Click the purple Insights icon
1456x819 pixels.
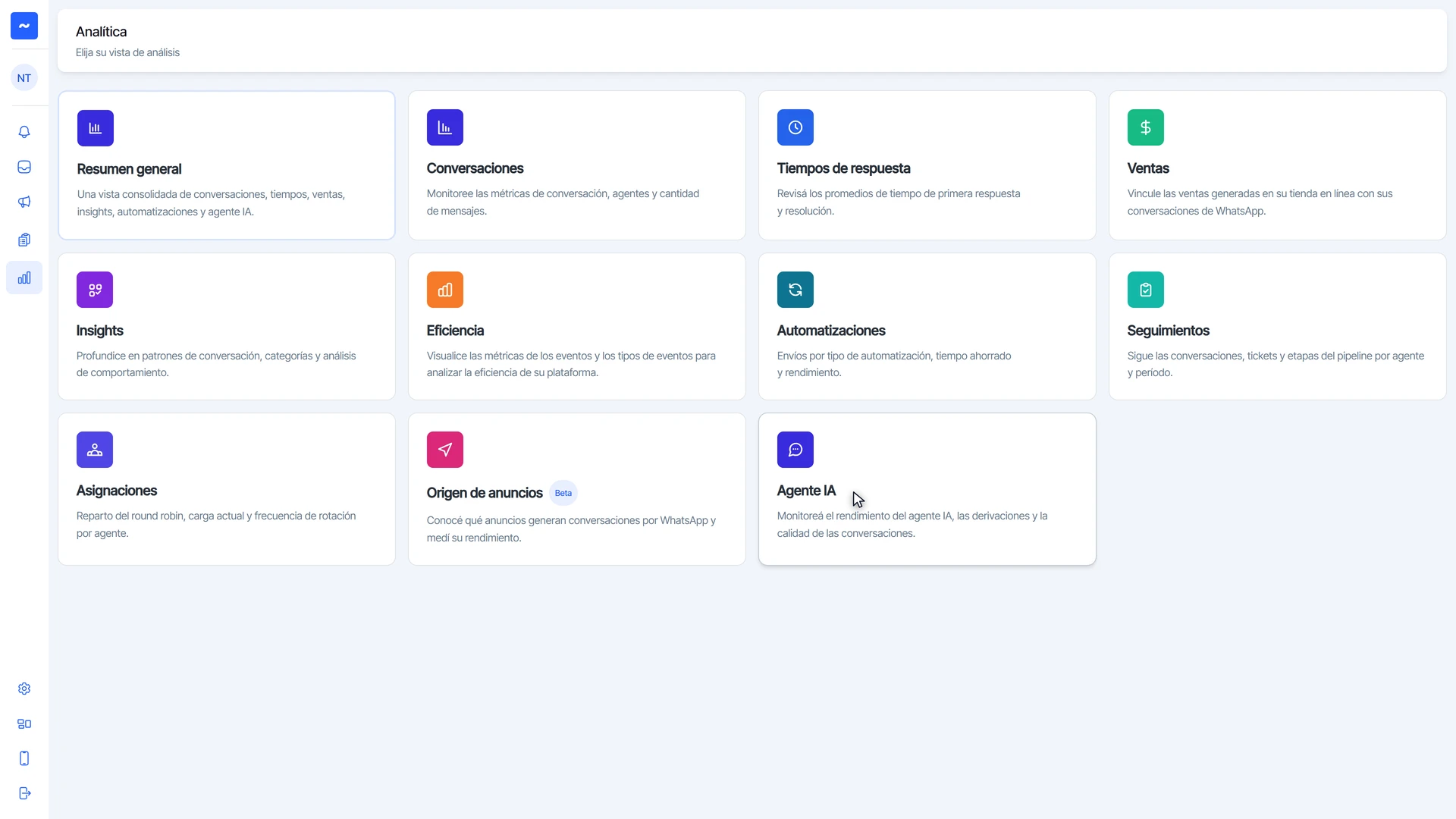(95, 290)
